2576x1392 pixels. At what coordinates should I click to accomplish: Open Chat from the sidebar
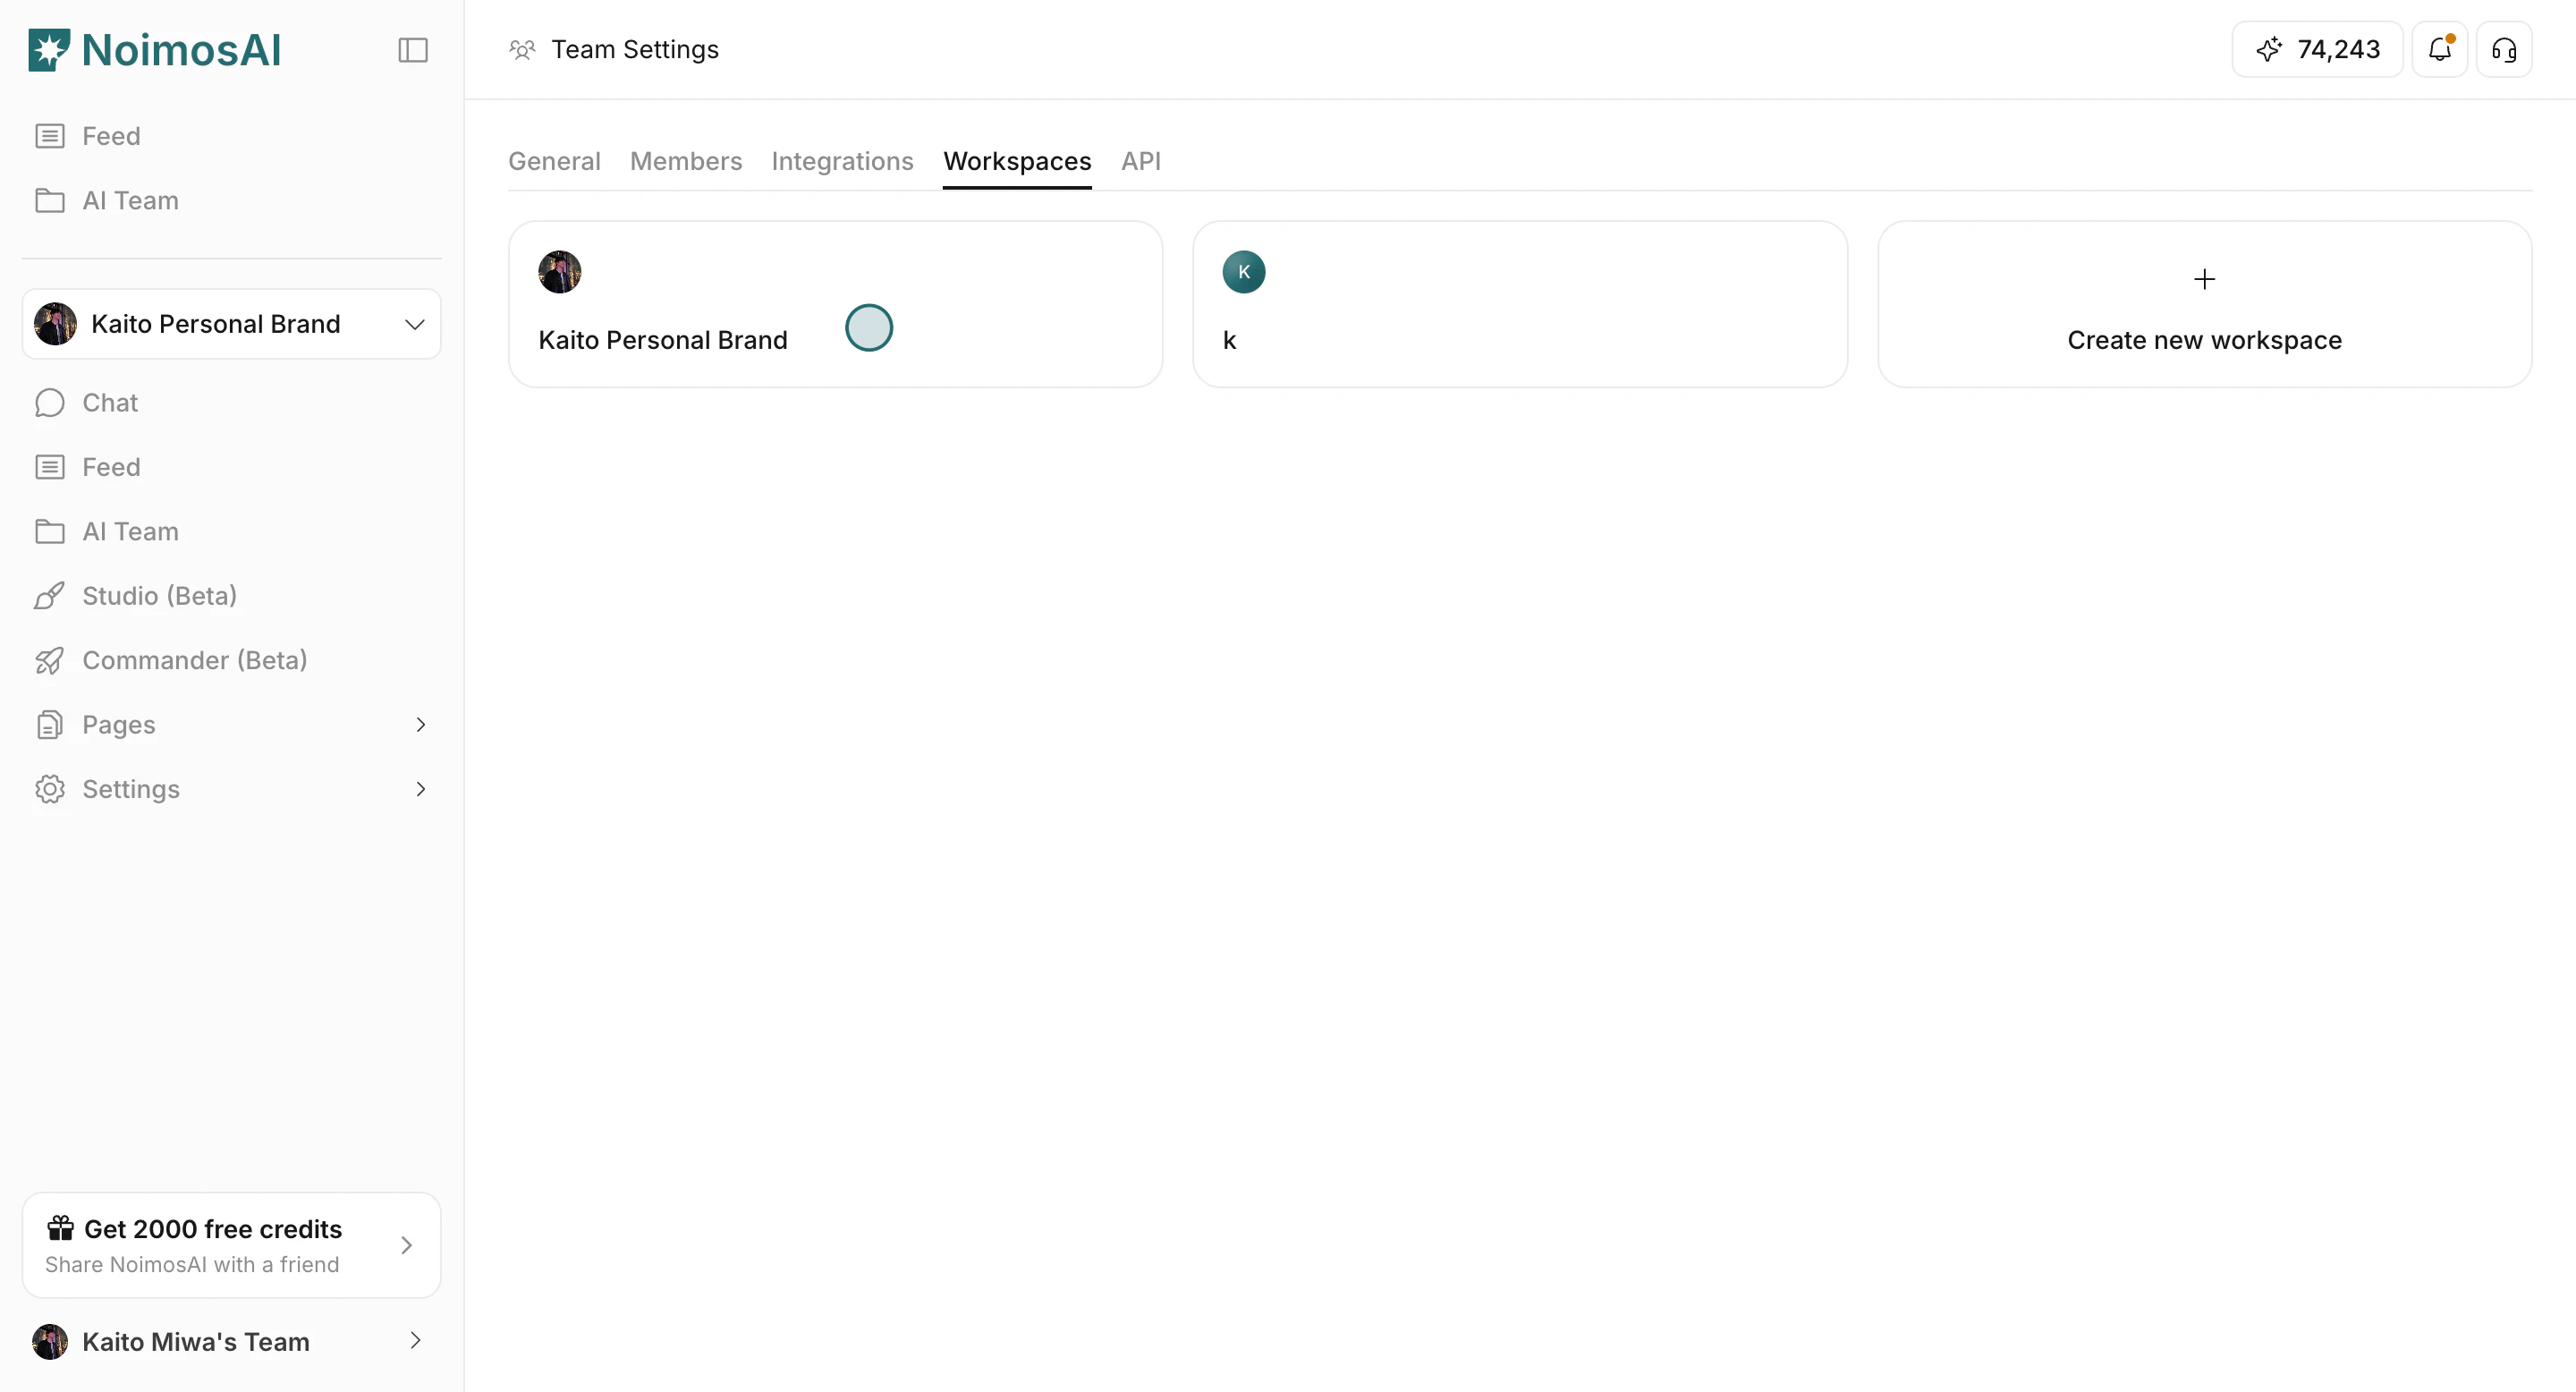109,402
